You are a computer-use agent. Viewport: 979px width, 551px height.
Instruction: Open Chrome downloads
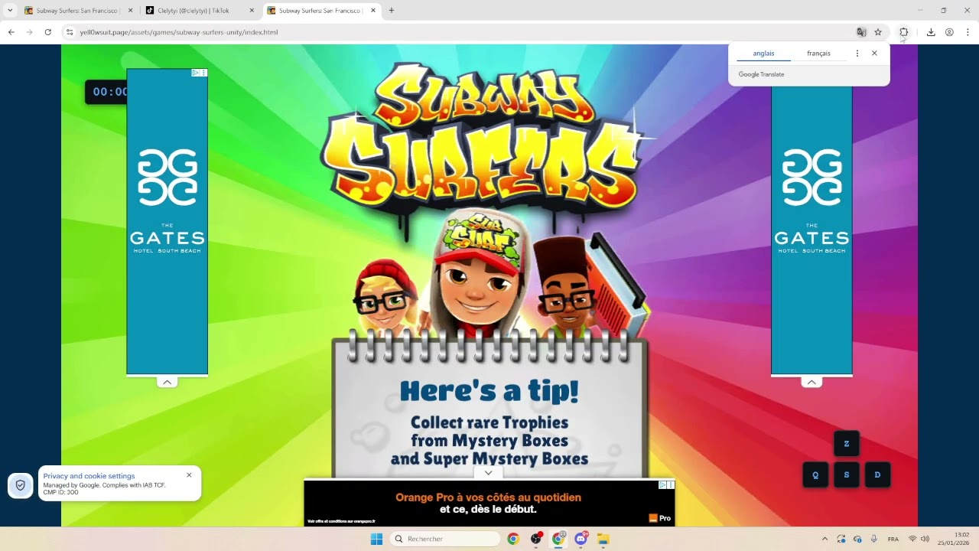[931, 32]
